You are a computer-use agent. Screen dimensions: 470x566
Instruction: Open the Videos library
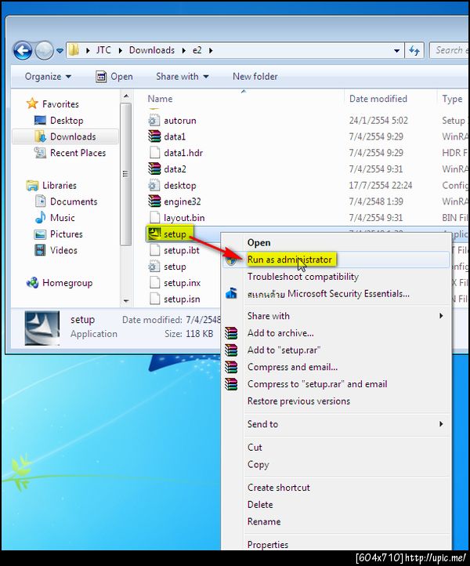coord(64,250)
